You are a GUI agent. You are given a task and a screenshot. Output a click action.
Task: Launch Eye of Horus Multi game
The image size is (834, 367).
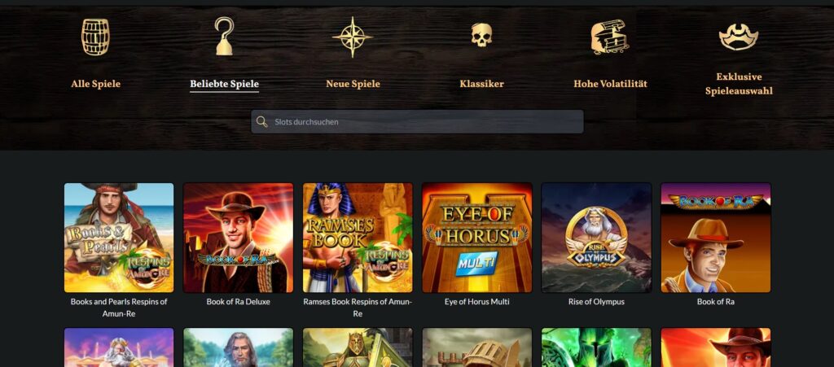click(477, 238)
